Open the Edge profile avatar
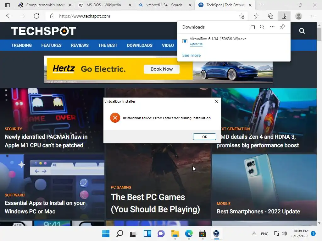322x241 pixels. click(x=299, y=16)
